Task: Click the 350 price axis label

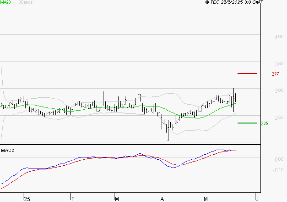Action: pos(279,64)
